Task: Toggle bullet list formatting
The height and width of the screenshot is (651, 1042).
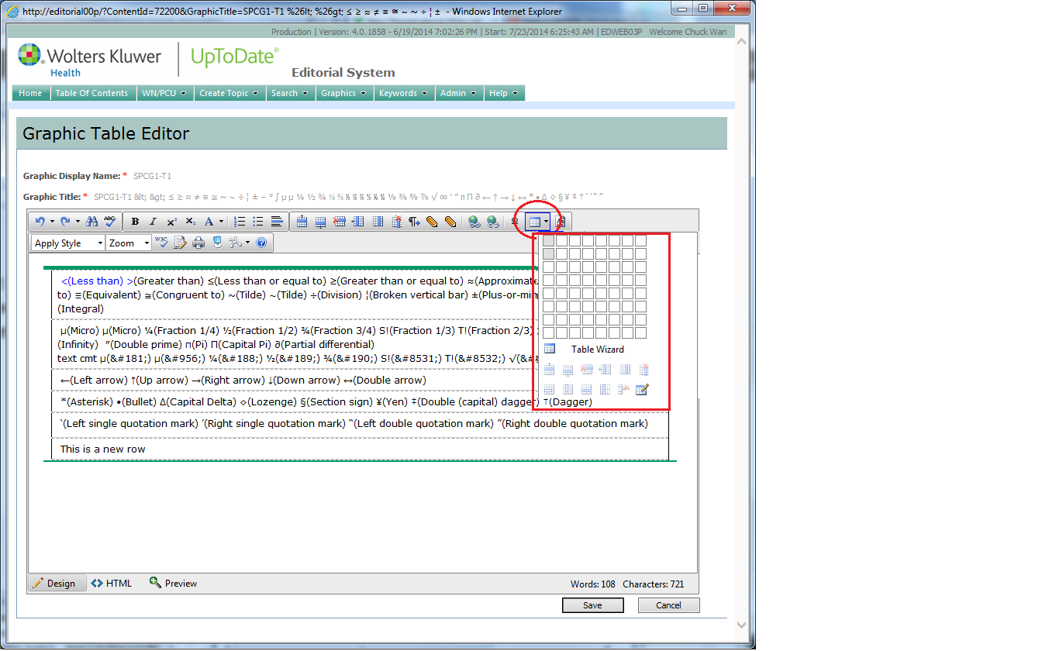Action: coord(258,222)
